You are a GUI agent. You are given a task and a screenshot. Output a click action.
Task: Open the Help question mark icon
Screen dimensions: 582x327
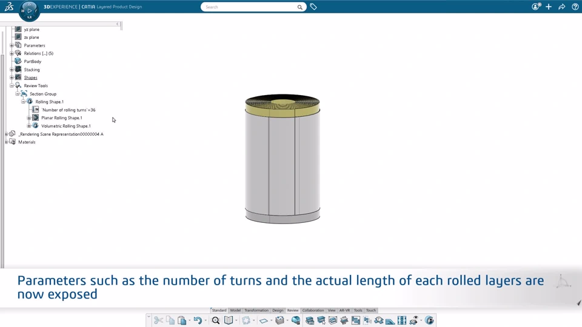coord(575,7)
